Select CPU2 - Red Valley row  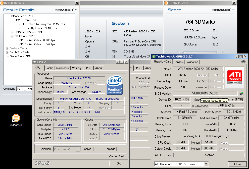(37, 44)
